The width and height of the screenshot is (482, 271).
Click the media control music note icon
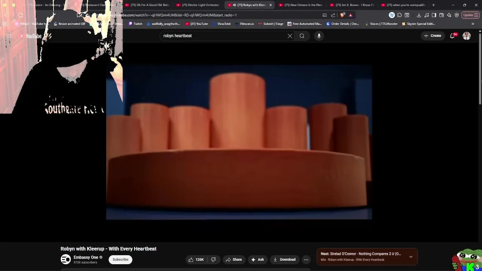(x=427, y=15)
